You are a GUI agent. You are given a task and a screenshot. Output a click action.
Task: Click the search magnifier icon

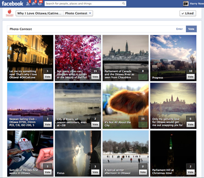pos(123,4)
